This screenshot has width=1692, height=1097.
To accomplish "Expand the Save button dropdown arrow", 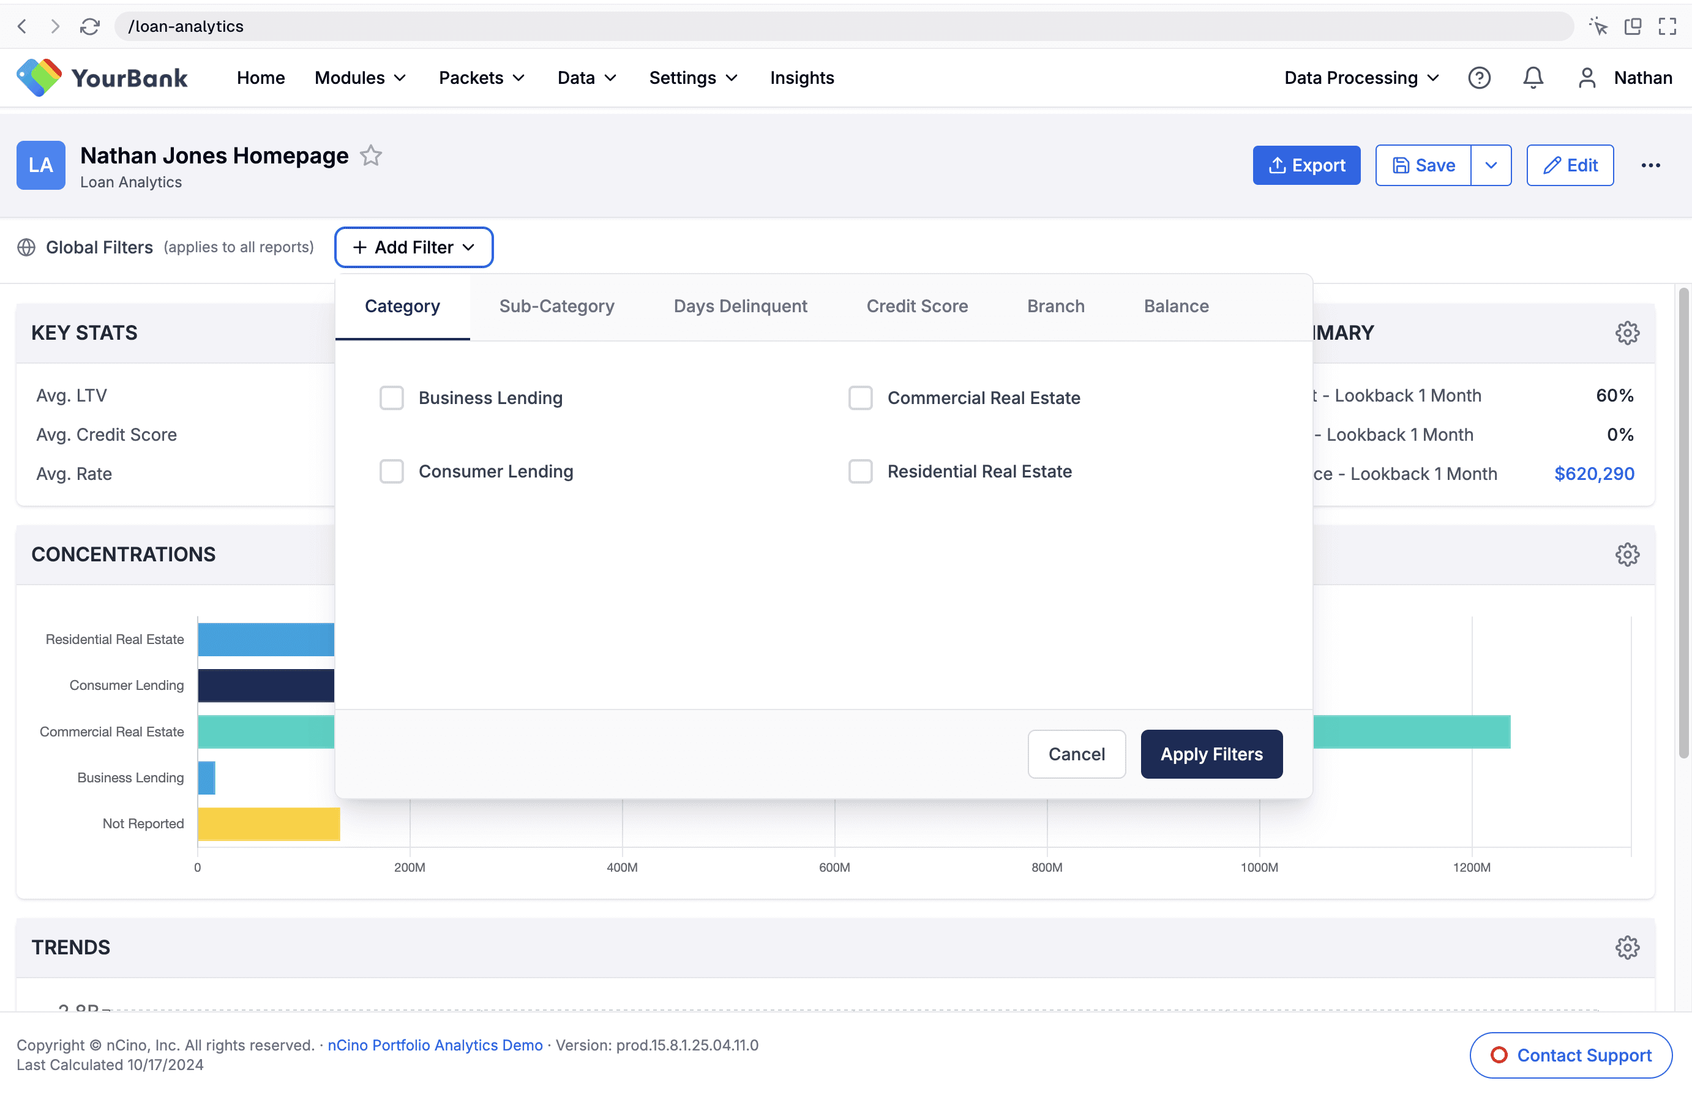I will [x=1491, y=165].
